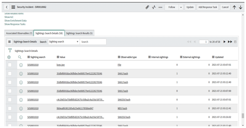Toggle column search magnifier icon
This screenshot has width=246, height=128.
point(20,57)
